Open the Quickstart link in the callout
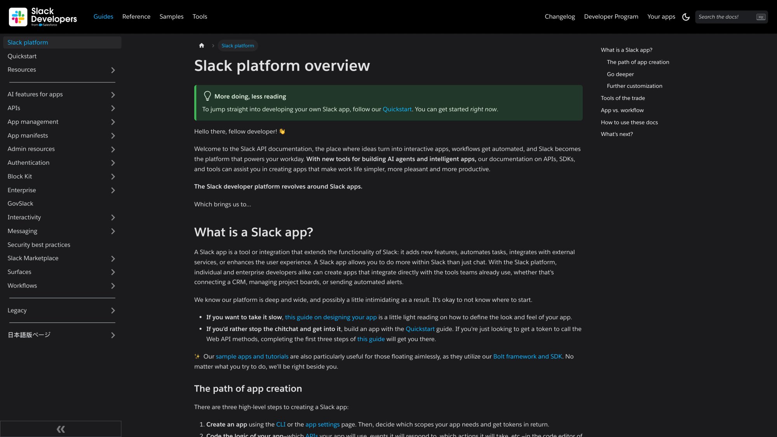The height and width of the screenshot is (437, 777). [397, 109]
